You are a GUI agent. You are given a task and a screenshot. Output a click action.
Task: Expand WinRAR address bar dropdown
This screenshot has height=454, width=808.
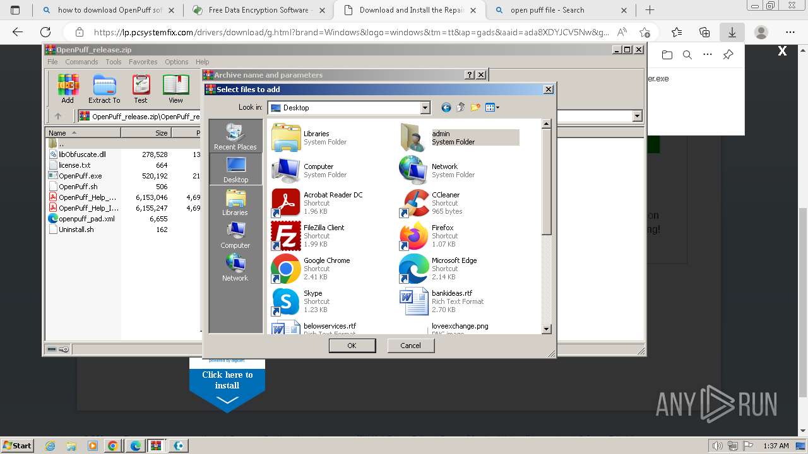pos(637,116)
